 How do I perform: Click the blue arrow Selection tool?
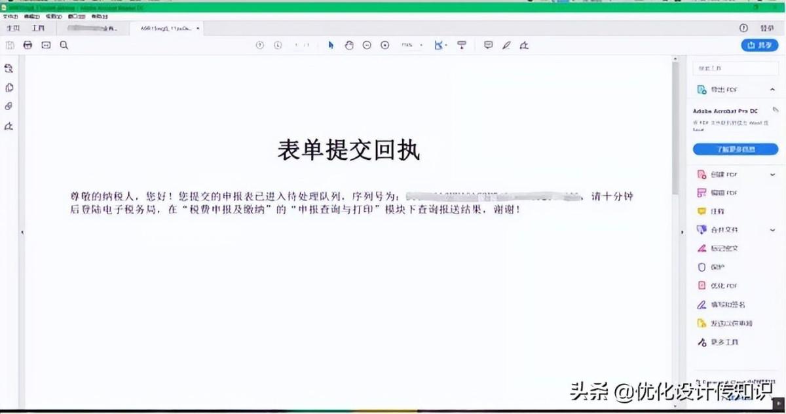[x=331, y=45]
